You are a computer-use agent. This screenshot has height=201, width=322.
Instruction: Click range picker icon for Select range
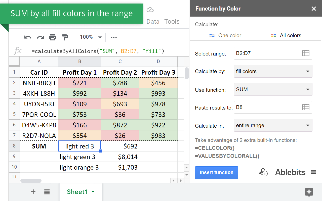click(x=305, y=53)
